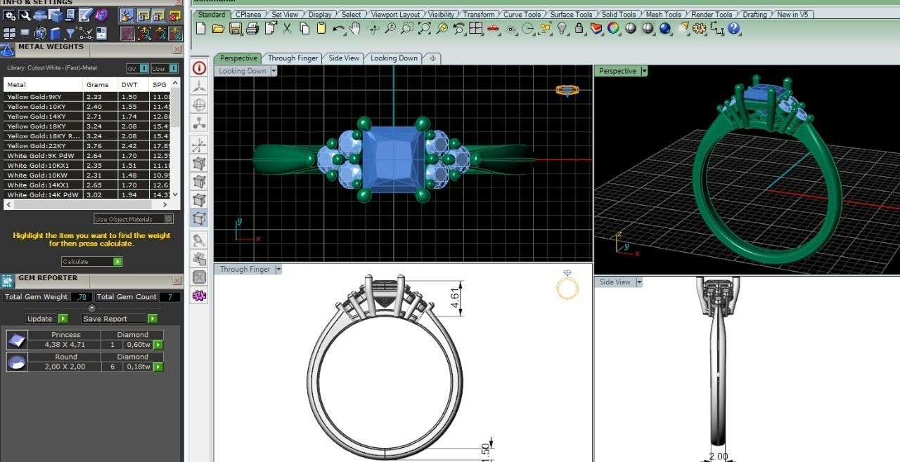Click the Total Gem Weight value field
The height and width of the screenshot is (462, 900).
[82, 297]
